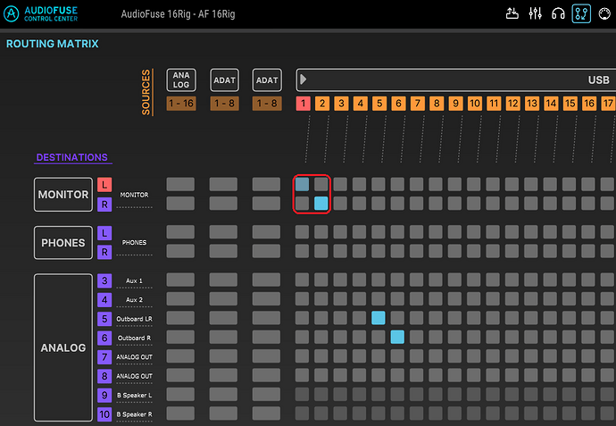This screenshot has width=616, height=426.
Task: Select USB source column 1
Action: (x=303, y=104)
